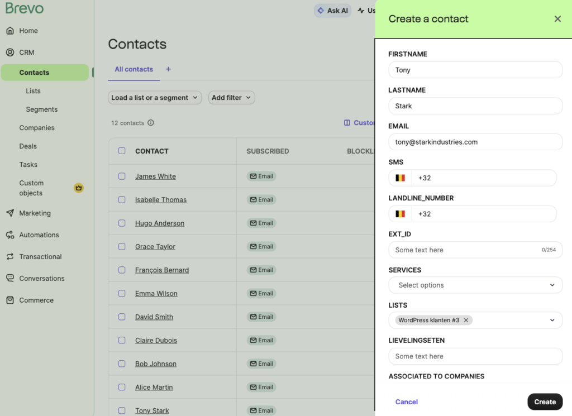Expand the Services select options dropdown
This screenshot has height=416, width=572.
click(475, 285)
